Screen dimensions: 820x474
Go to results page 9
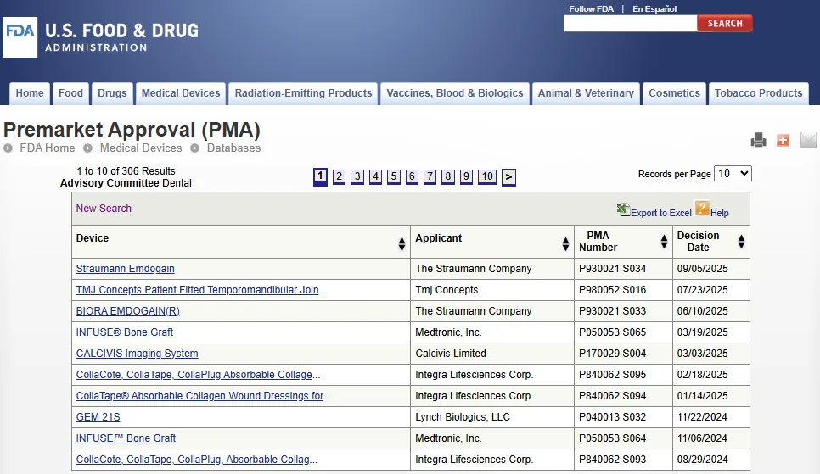click(x=466, y=176)
